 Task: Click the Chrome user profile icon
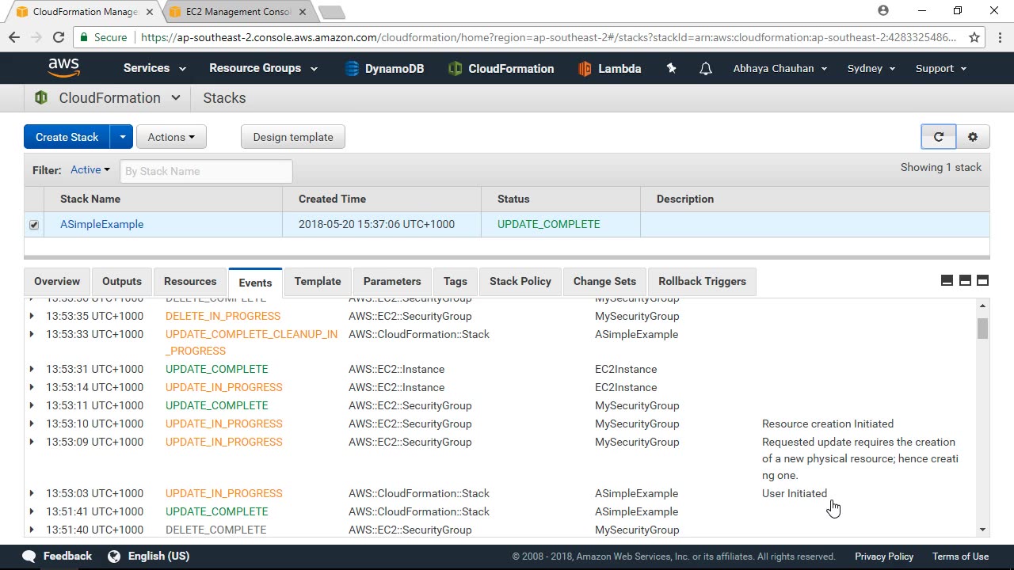pyautogui.click(x=883, y=11)
